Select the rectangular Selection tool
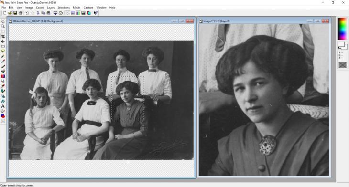 point(3,46)
